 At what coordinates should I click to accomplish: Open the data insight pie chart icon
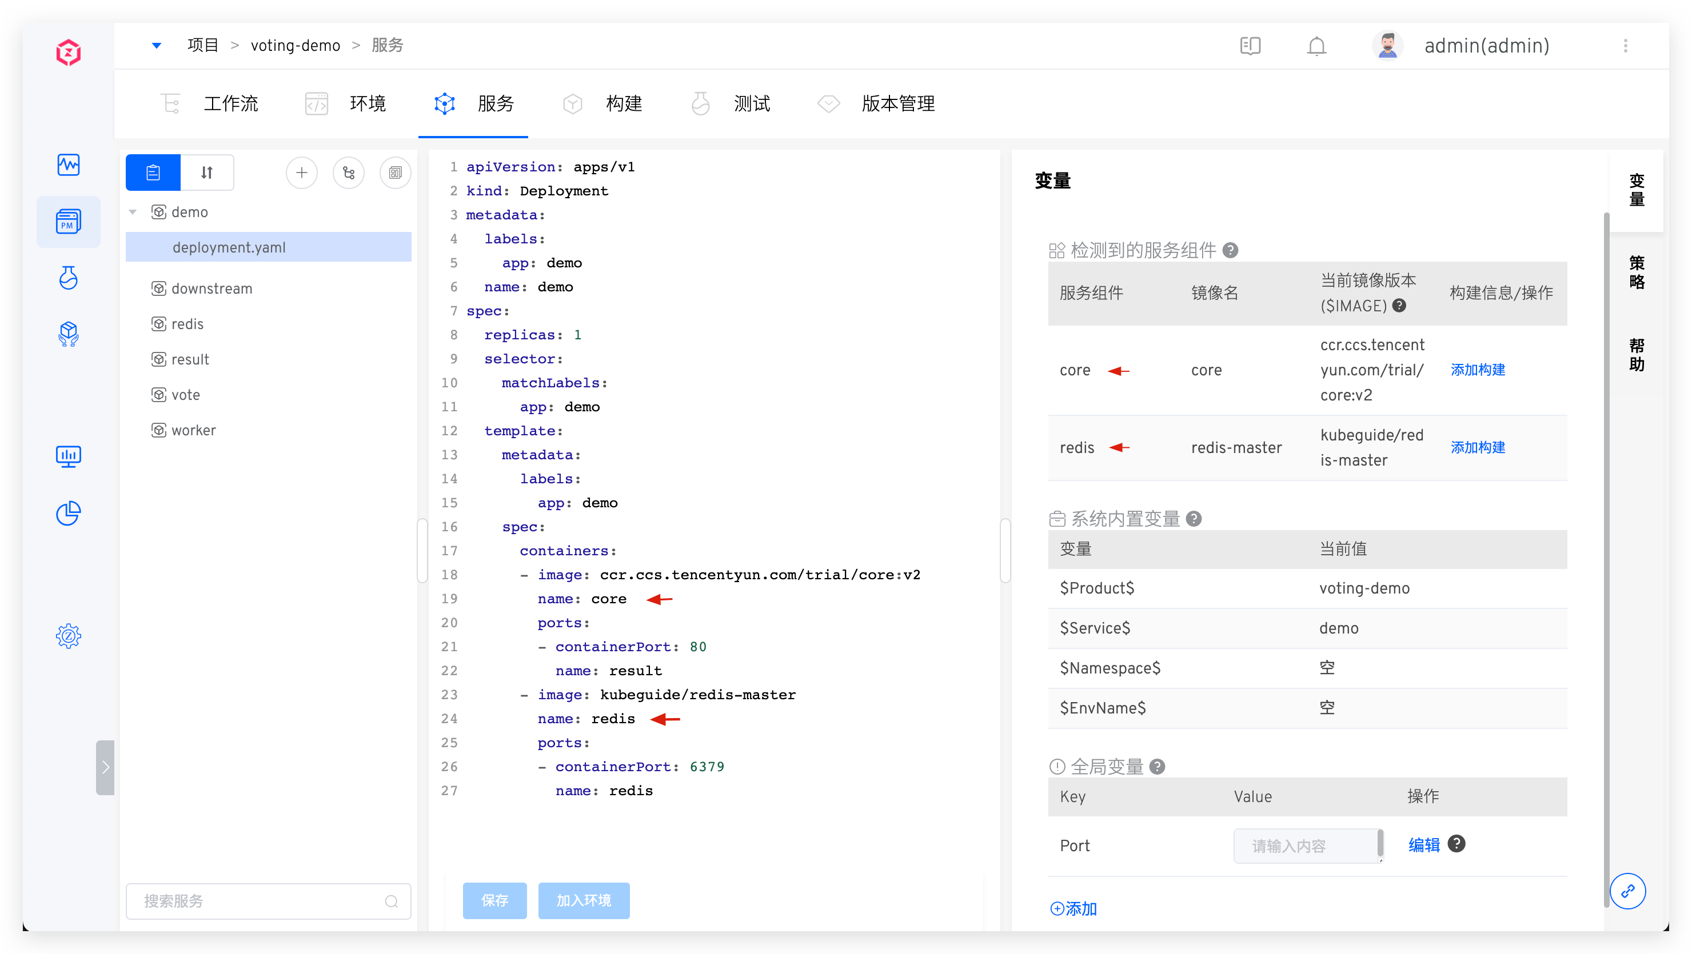point(69,514)
